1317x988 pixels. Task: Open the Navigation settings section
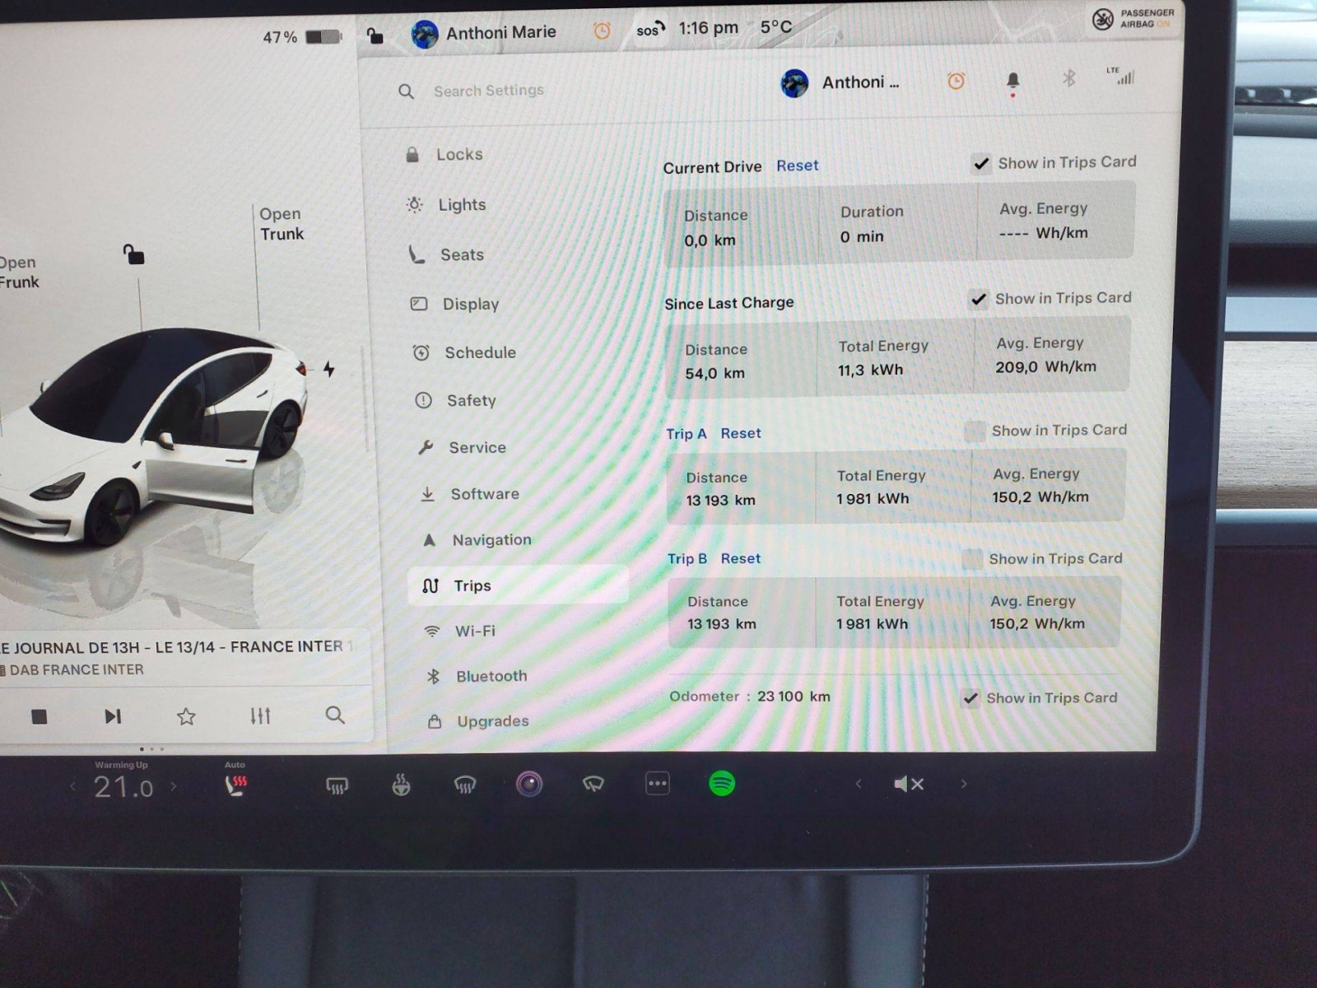(x=491, y=539)
